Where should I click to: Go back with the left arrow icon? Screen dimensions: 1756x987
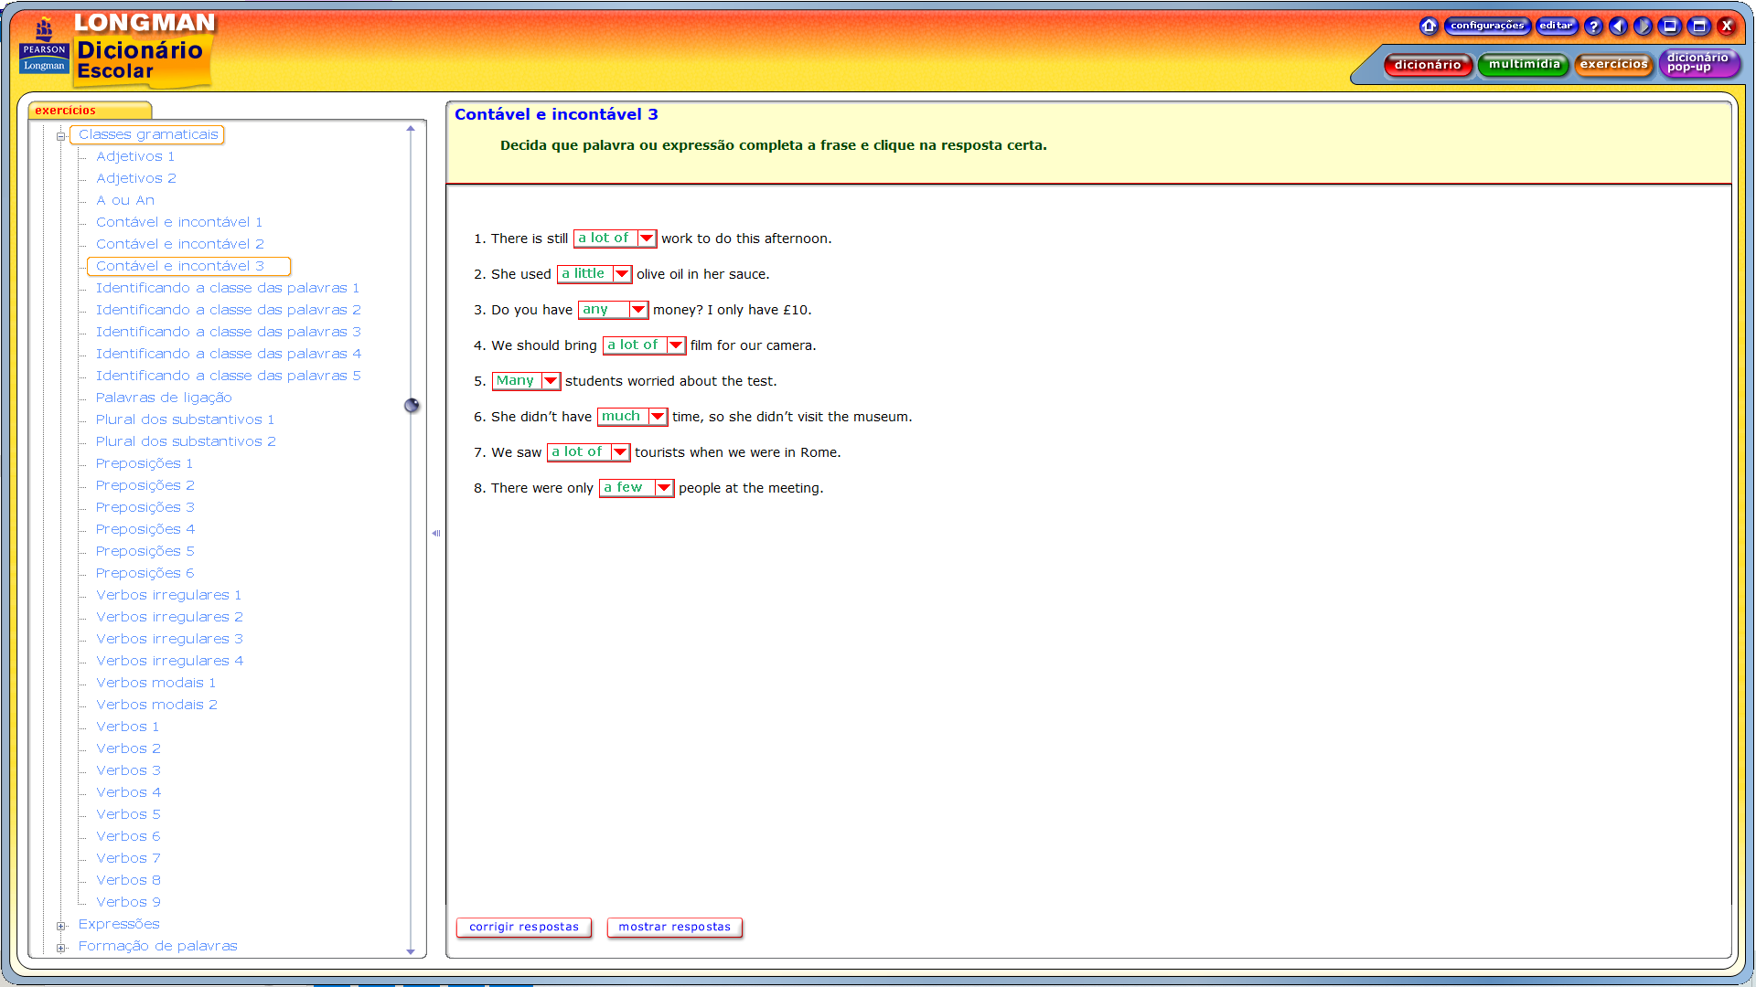tap(1618, 26)
